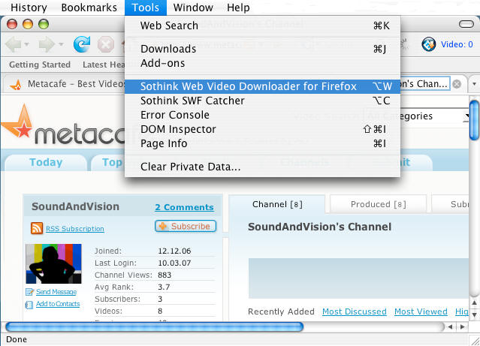This screenshot has width=480, height=346.
Task: Open the Video: 0 indicator
Action: tap(457, 44)
